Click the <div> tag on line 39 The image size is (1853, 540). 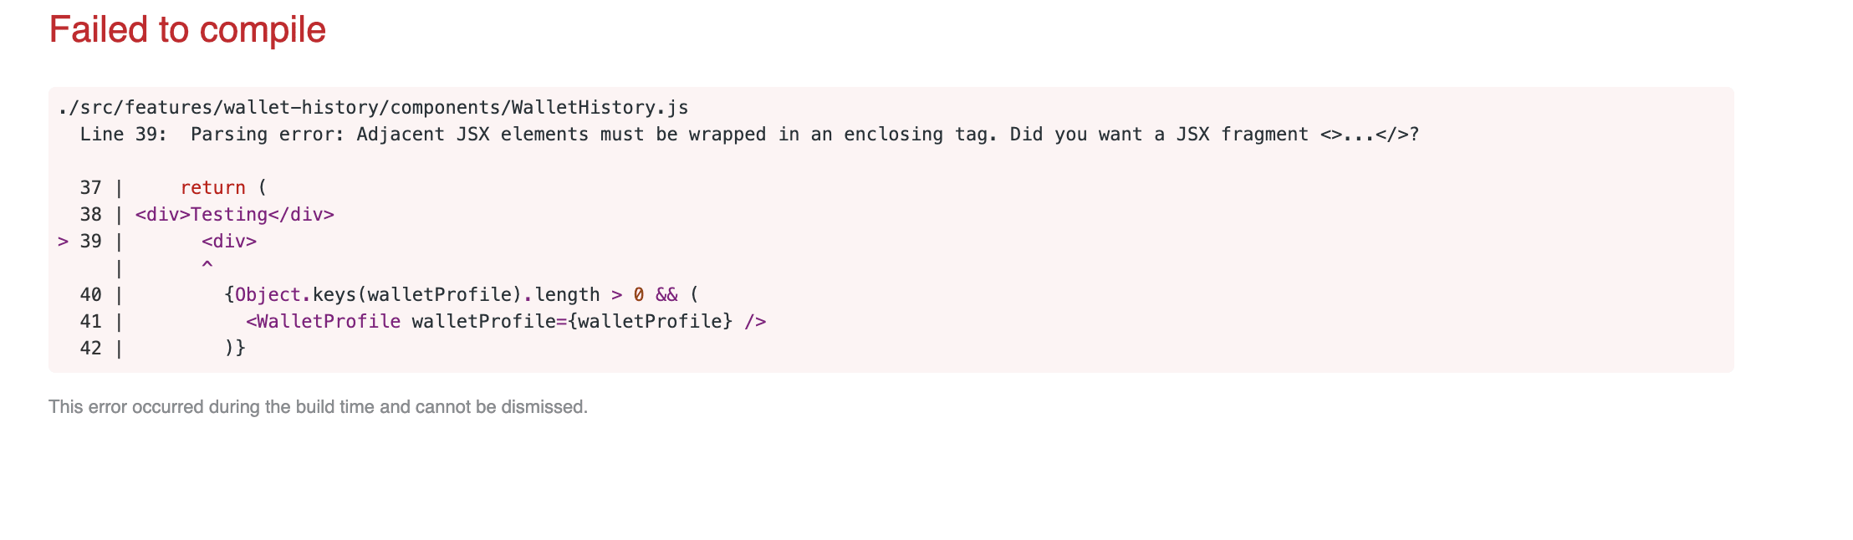(x=228, y=242)
